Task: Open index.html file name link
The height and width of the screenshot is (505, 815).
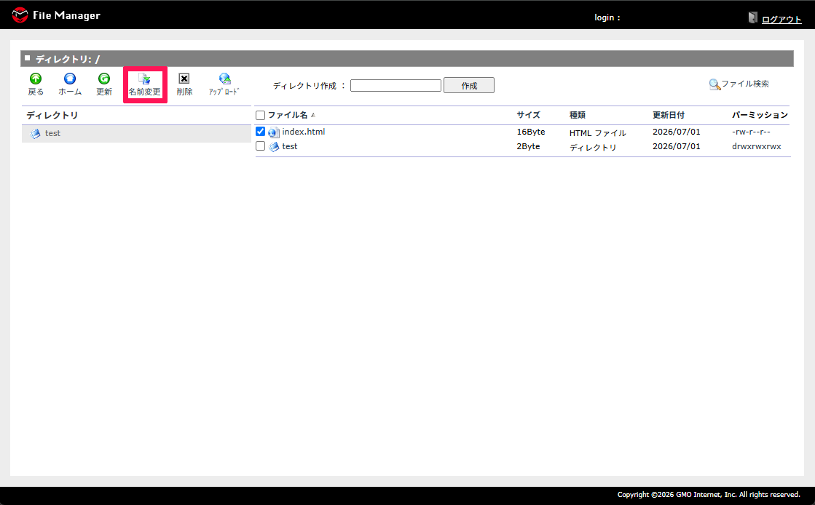Action: click(x=304, y=132)
